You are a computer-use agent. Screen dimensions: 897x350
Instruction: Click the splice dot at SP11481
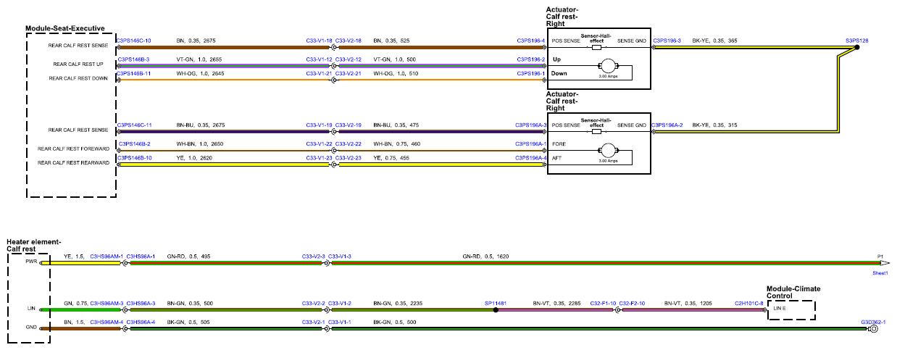pos(496,309)
